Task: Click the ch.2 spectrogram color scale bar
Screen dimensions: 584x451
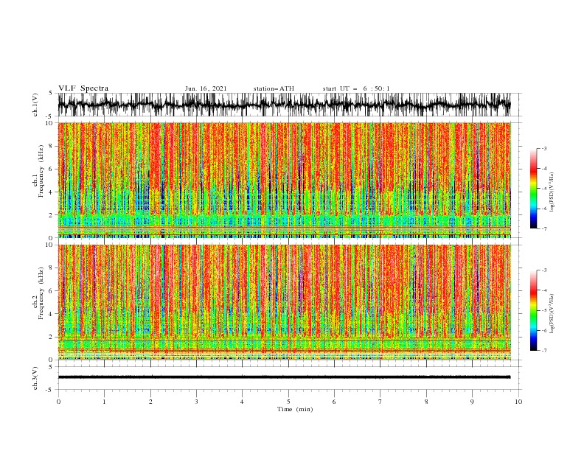Action: coord(533,310)
